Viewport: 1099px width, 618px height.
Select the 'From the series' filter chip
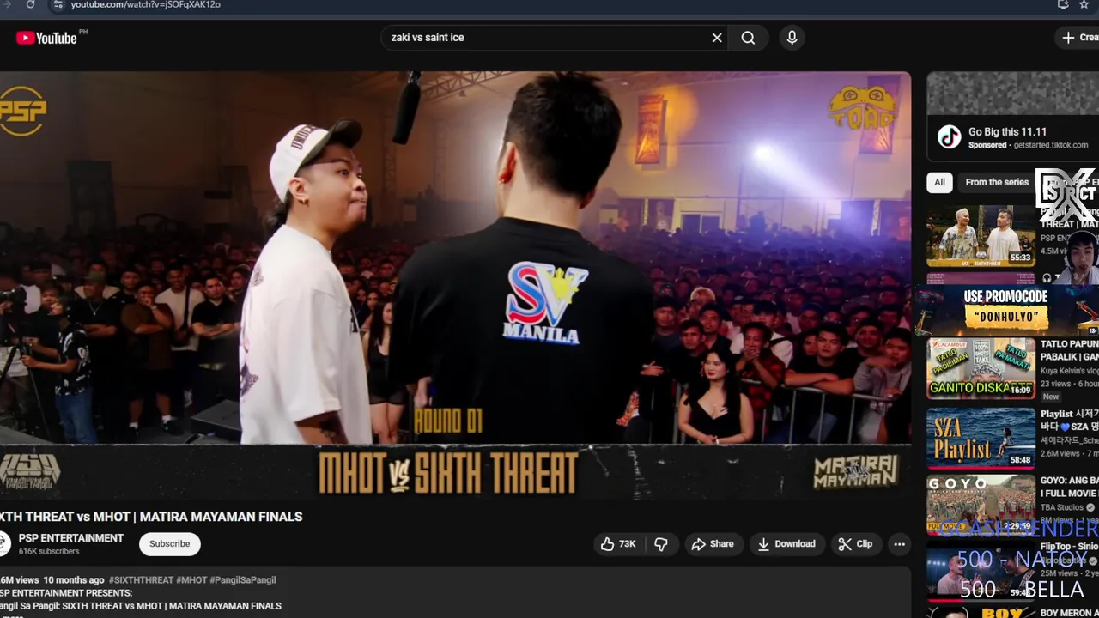(997, 182)
